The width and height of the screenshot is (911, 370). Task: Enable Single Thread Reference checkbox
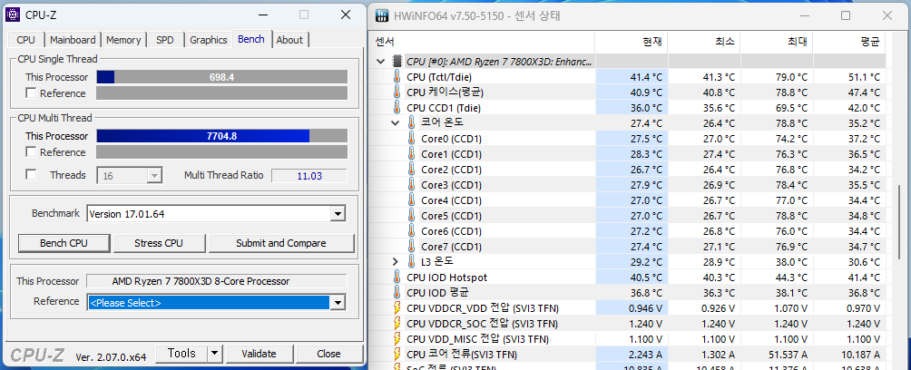point(31,92)
